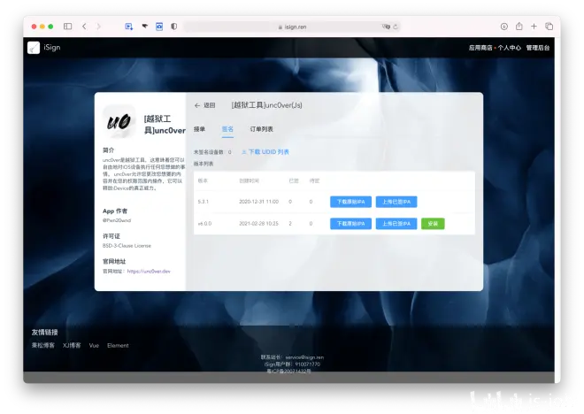Click the green install button for v6.0.0
Image resolution: width=584 pixels, height=414 pixels.
[433, 224]
